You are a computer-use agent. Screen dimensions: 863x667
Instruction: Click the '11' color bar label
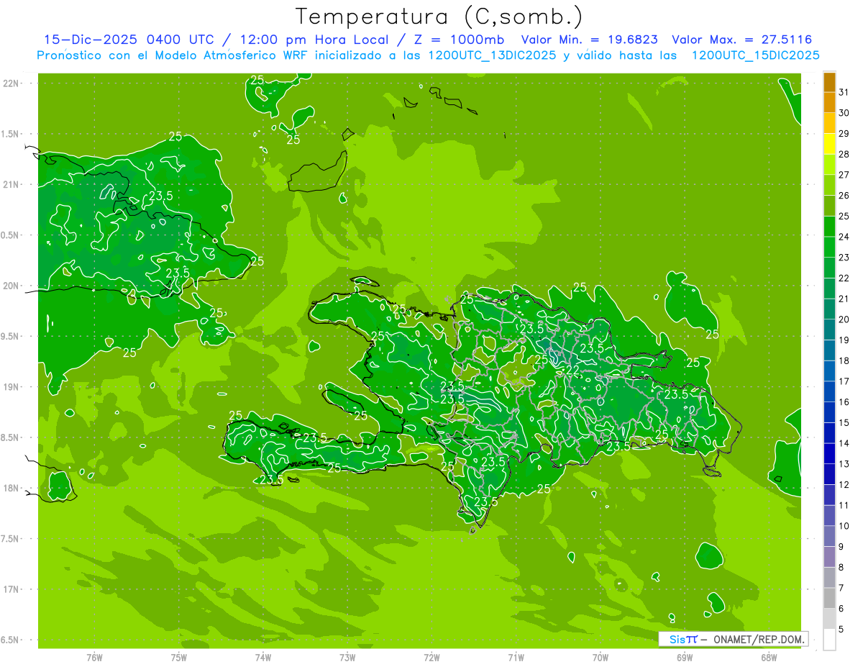pos(844,505)
